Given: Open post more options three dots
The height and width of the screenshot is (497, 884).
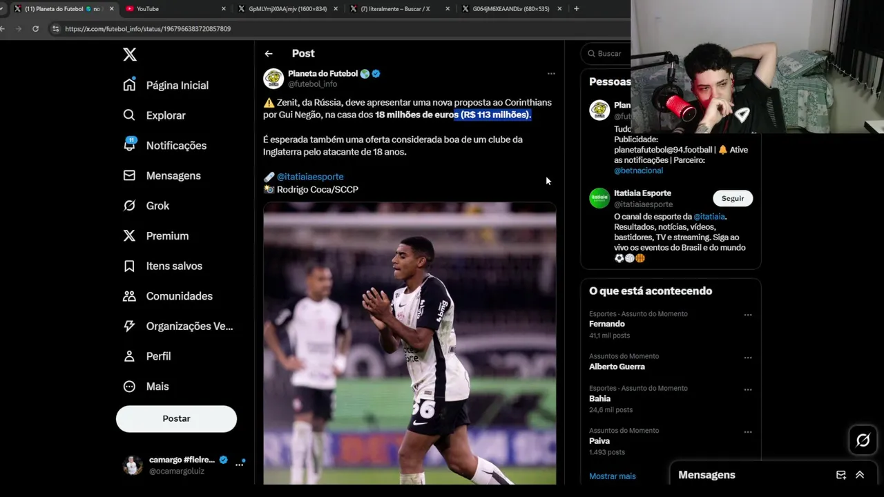Looking at the screenshot, I should [x=551, y=73].
